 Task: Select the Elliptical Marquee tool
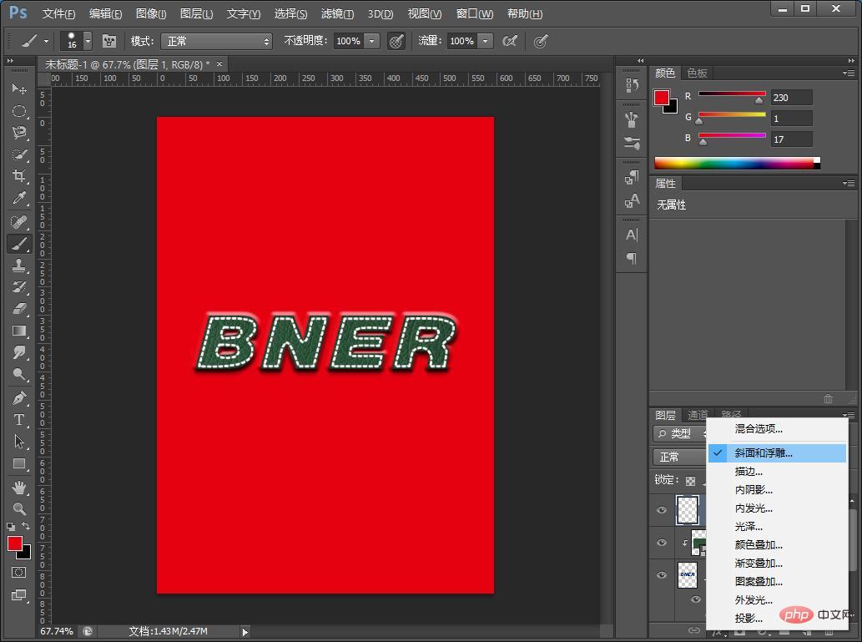[18, 110]
